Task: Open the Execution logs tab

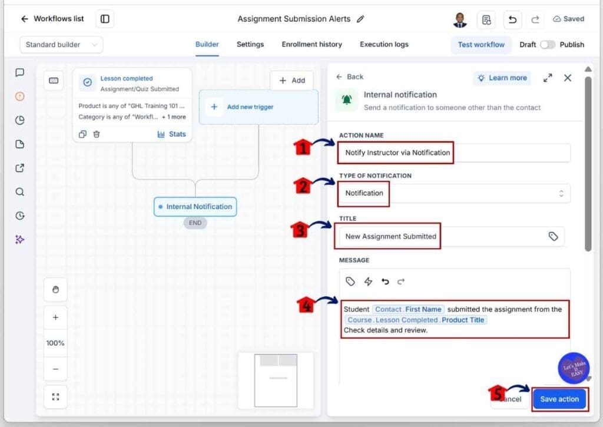Action: 384,45
